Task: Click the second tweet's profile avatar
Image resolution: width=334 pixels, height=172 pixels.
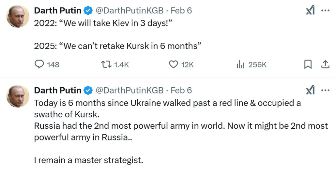Action: point(18,96)
